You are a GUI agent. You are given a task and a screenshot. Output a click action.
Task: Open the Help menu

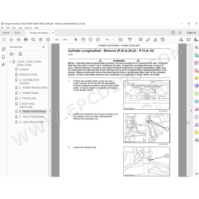[36, 28]
